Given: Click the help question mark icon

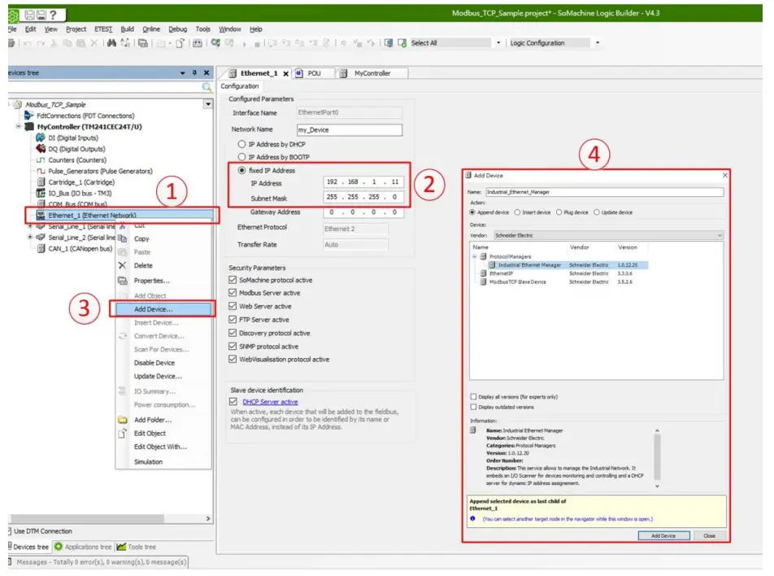Looking at the screenshot, I should click(52, 15).
